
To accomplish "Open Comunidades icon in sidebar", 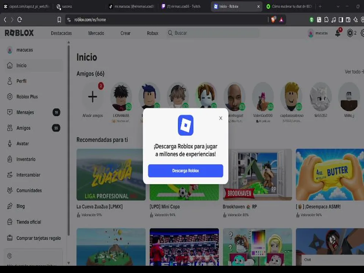I will [x=10, y=190].
